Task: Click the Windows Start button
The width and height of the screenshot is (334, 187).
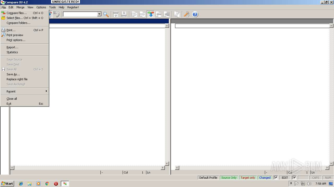Action: 7,184
